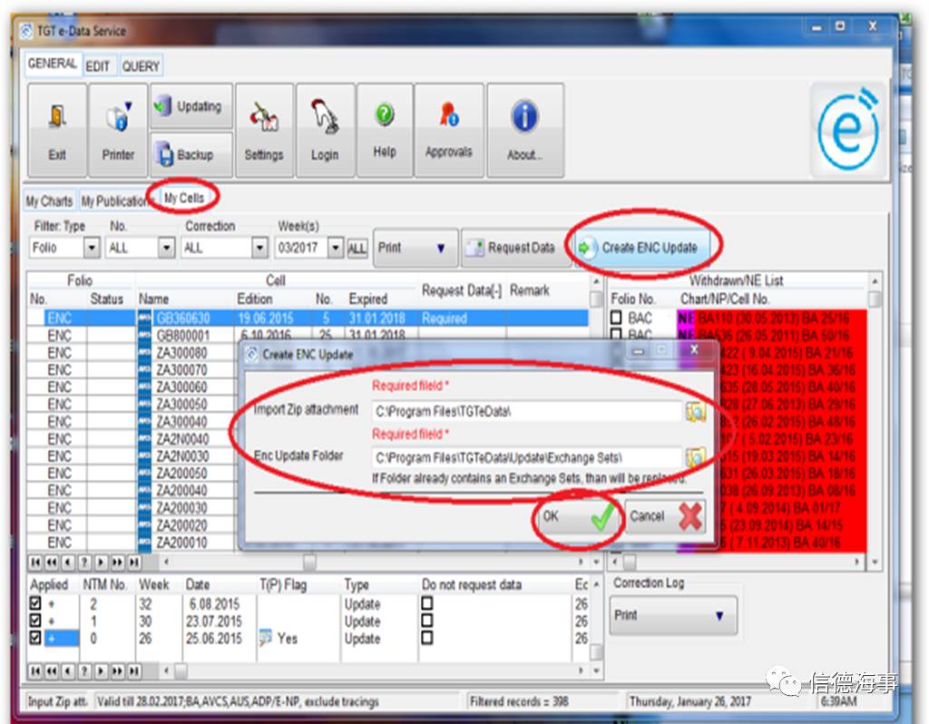This screenshot has height=724, width=929.
Task: Expand the Filter Type Folio dropdown
Action: coord(92,247)
